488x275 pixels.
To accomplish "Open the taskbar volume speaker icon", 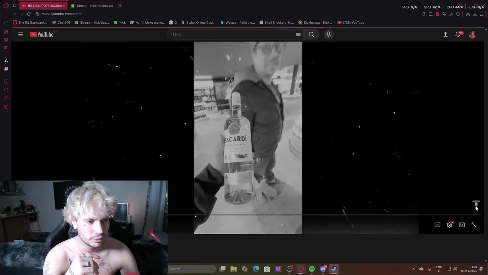I will pos(455,269).
